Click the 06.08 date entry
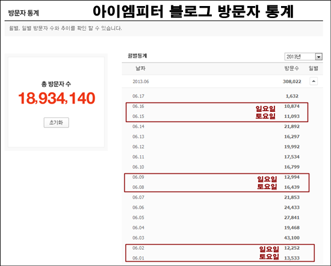 [x=138, y=187]
